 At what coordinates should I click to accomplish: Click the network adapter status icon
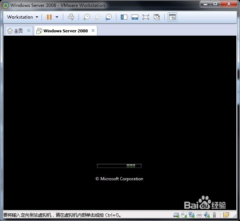point(192,215)
